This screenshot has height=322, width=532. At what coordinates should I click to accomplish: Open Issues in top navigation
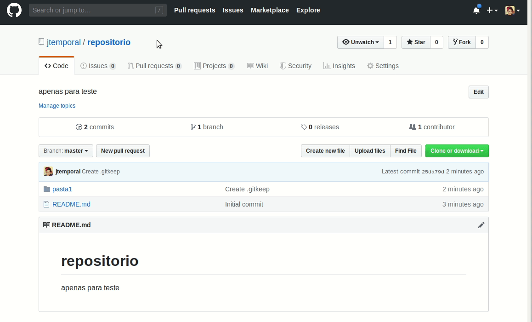[233, 10]
